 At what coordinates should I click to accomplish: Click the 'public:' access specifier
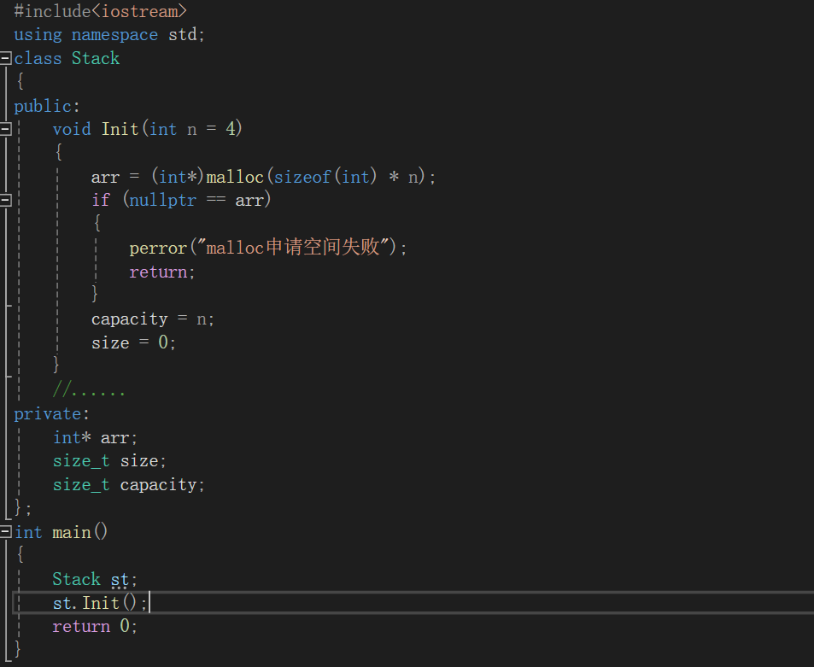coord(47,106)
